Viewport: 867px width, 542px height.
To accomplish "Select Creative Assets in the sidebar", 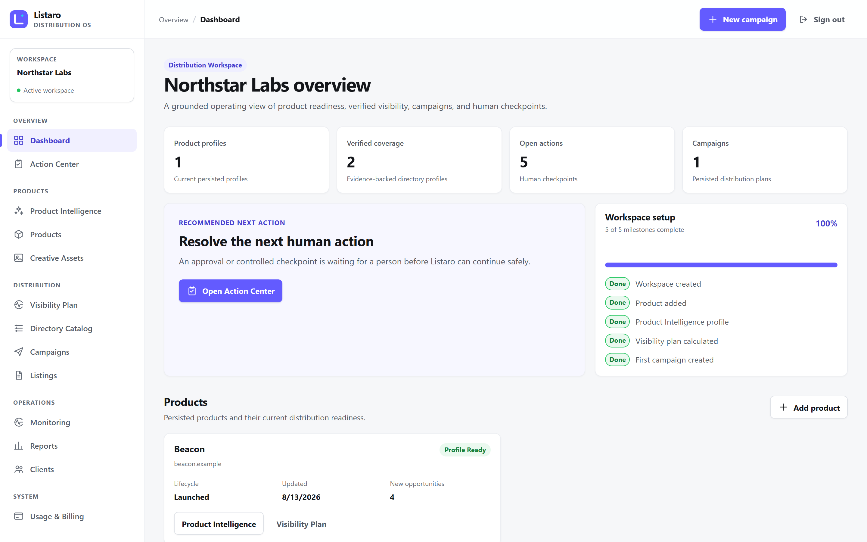I will pyautogui.click(x=72, y=258).
